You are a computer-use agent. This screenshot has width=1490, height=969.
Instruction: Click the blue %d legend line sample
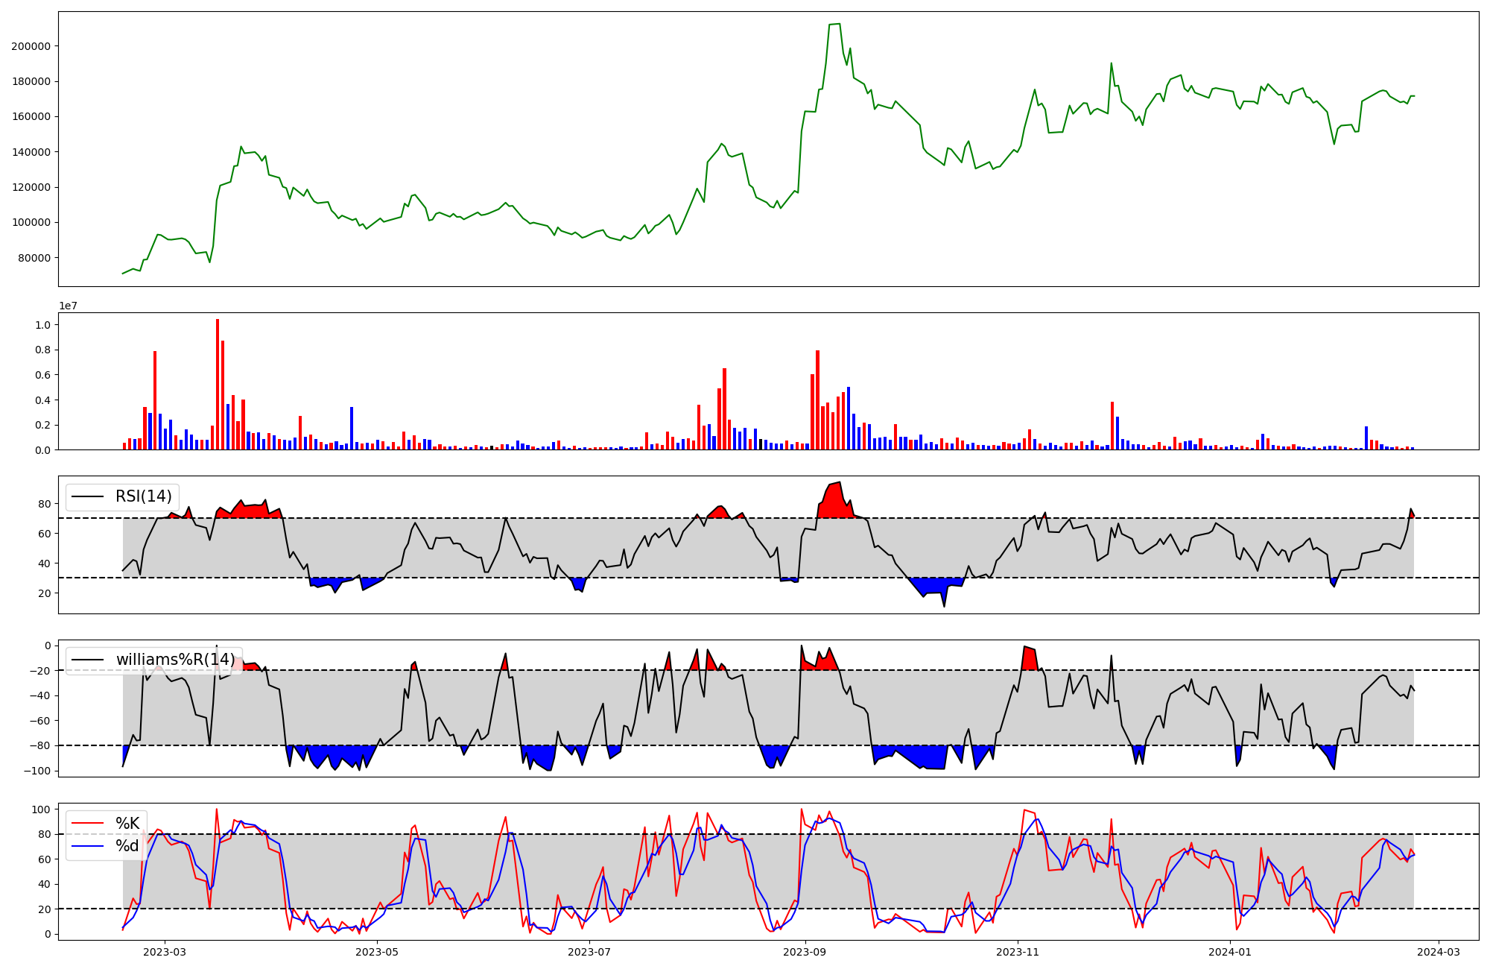click(87, 846)
